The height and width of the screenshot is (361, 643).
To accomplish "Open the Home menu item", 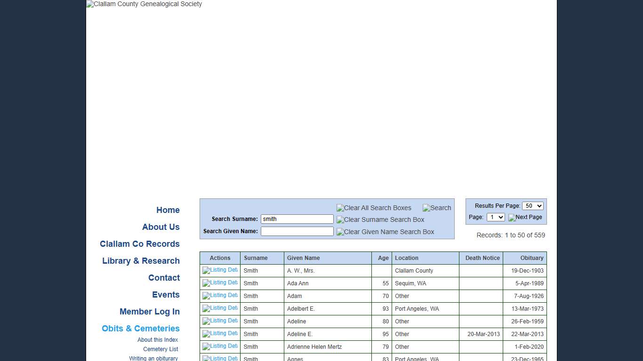I will click(x=168, y=210).
